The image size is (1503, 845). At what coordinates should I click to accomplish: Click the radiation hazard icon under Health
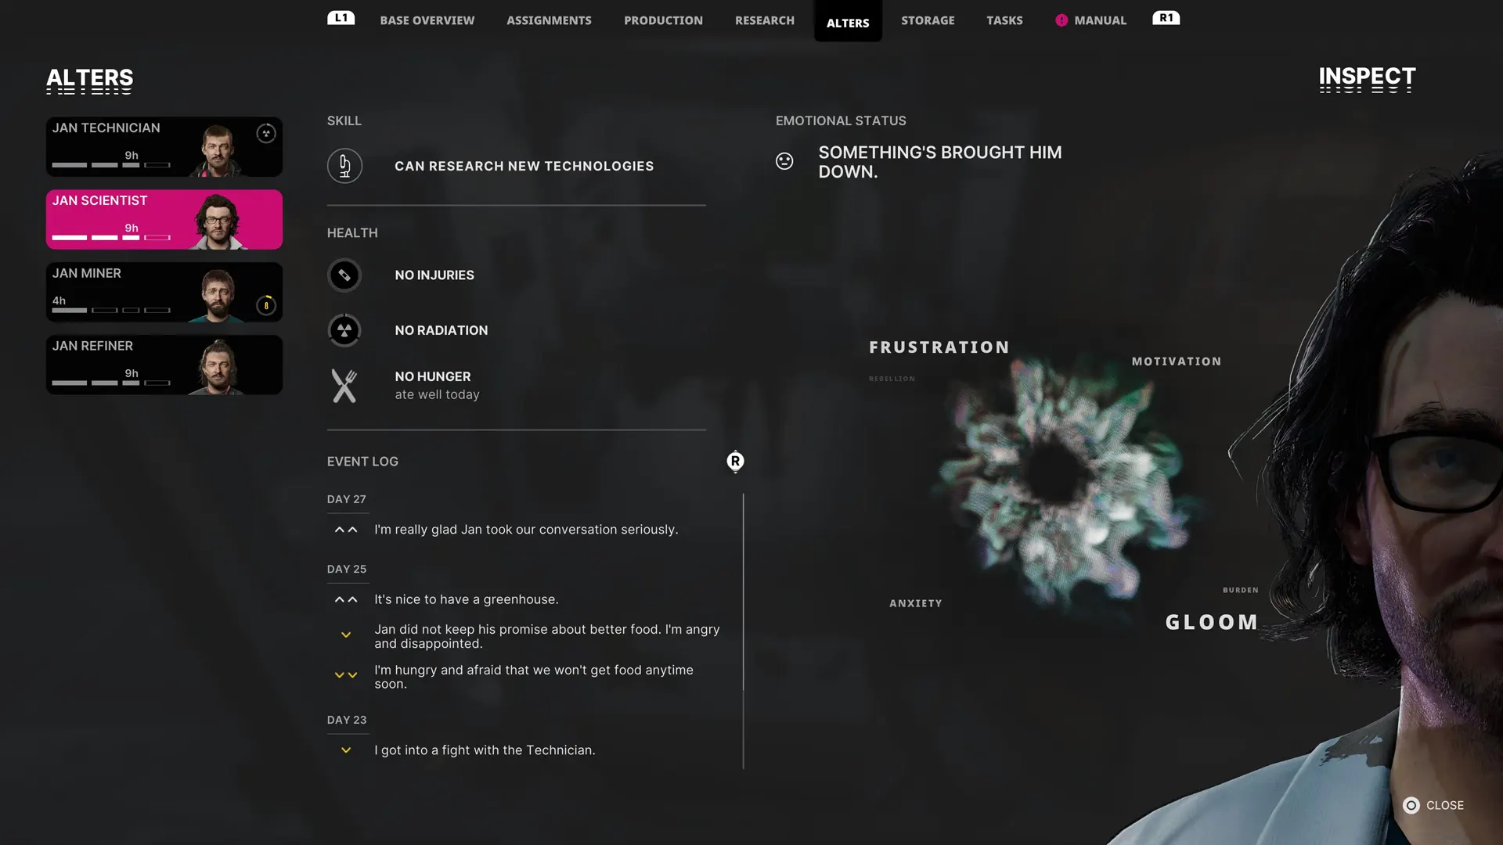tap(344, 330)
